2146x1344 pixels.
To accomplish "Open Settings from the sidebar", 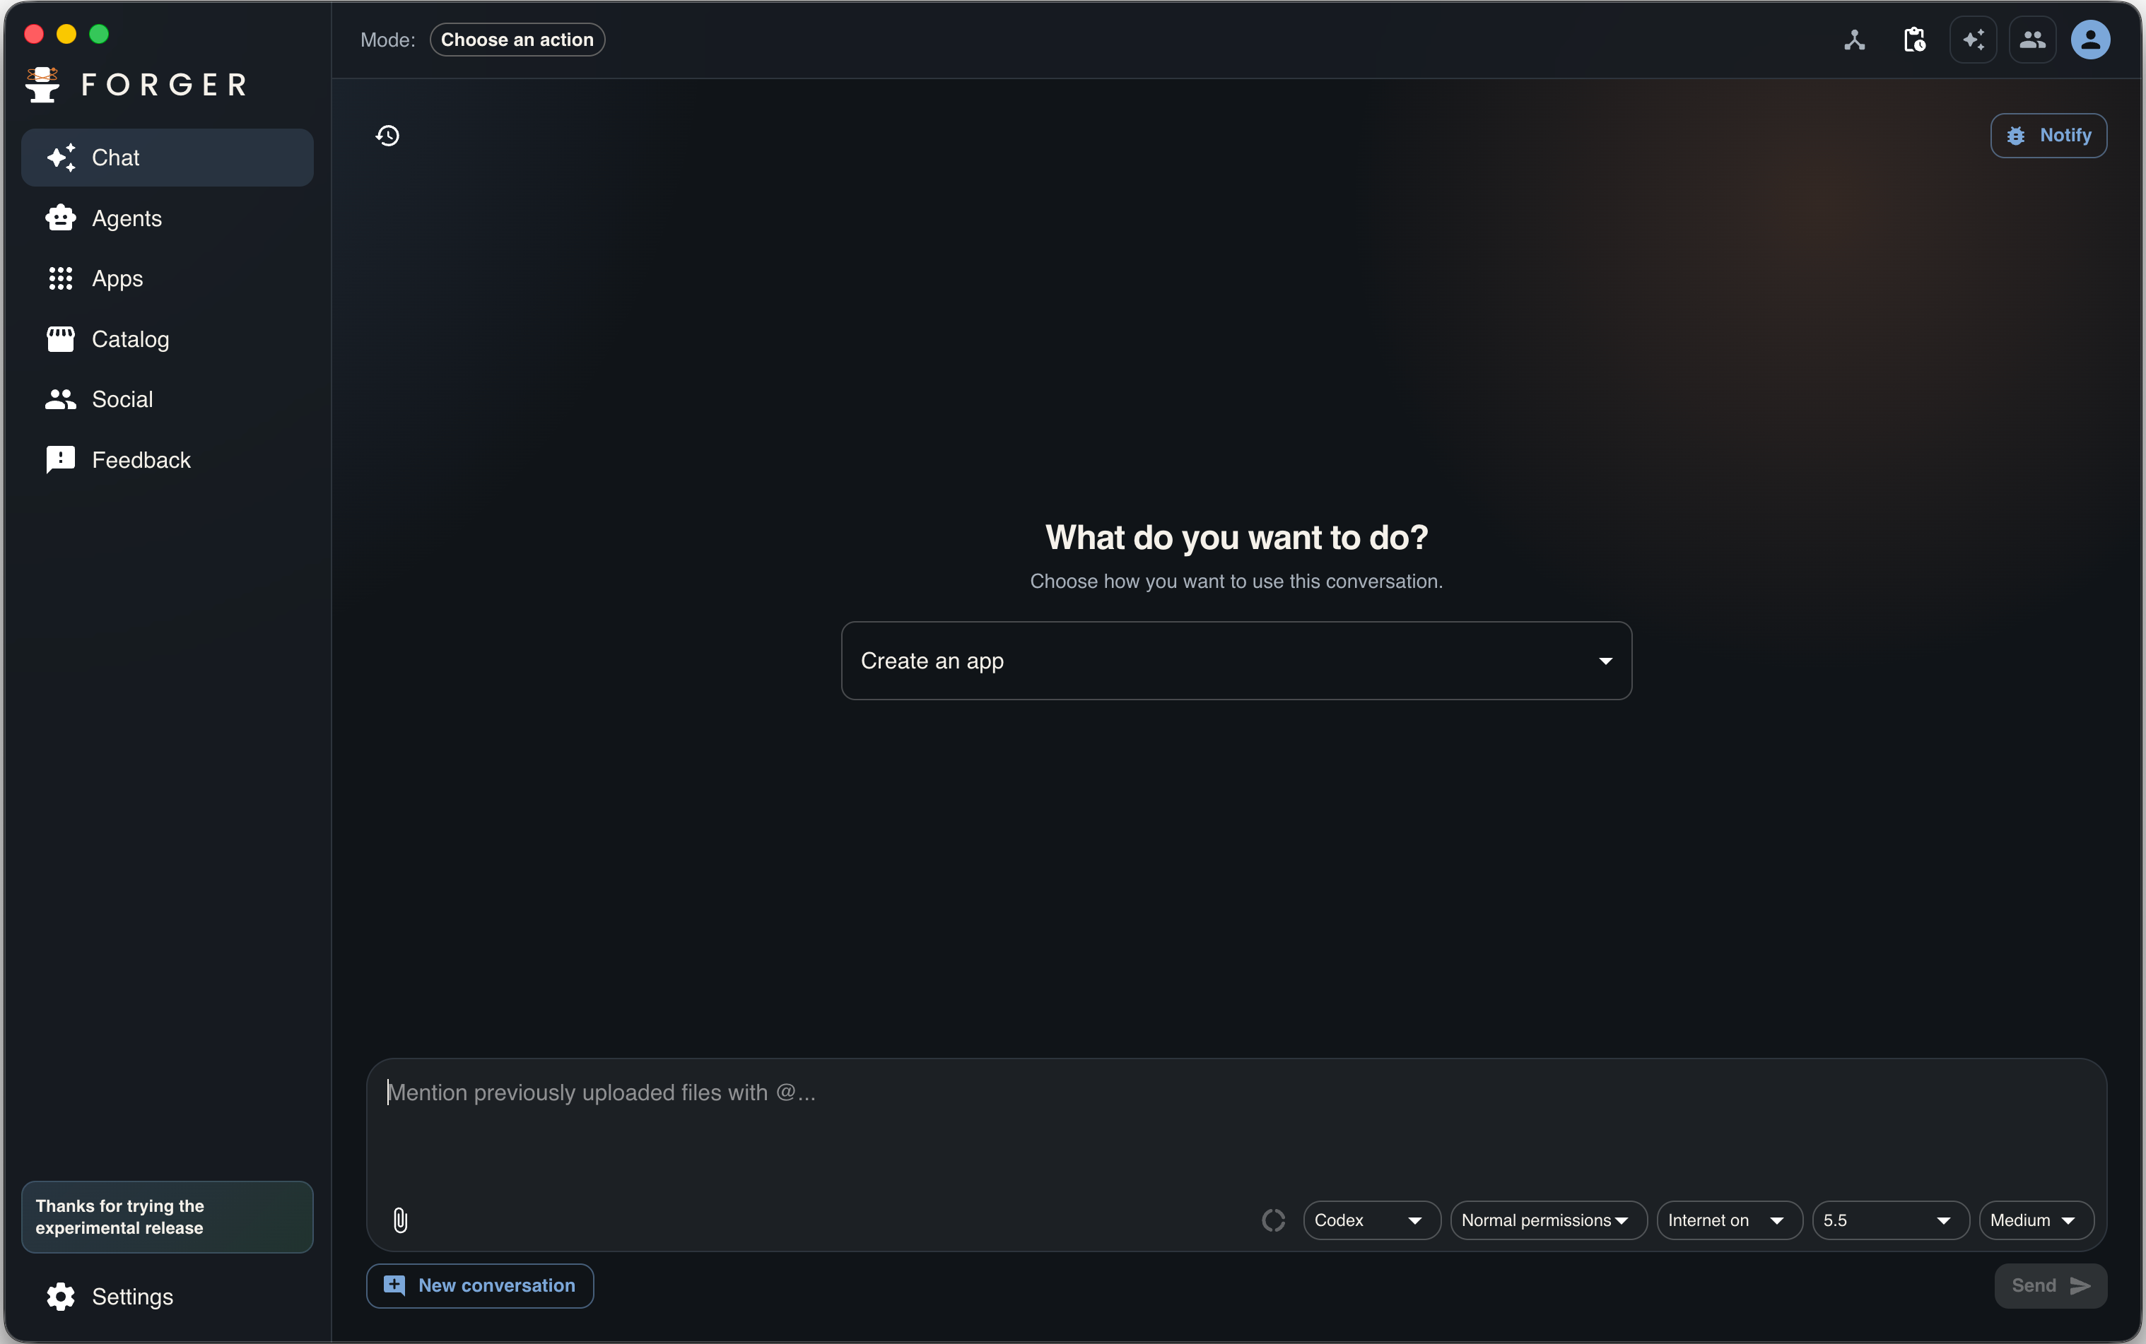I will [167, 1296].
